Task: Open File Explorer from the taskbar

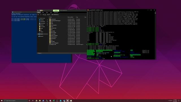Action: click(40, 101)
